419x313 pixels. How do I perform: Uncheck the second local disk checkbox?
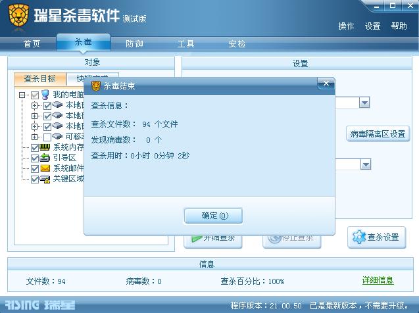click(x=47, y=116)
